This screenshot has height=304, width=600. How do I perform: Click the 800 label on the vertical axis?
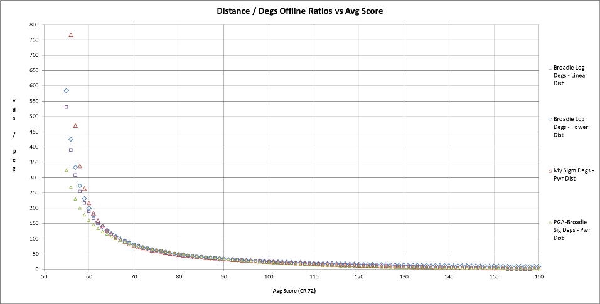[34, 24]
